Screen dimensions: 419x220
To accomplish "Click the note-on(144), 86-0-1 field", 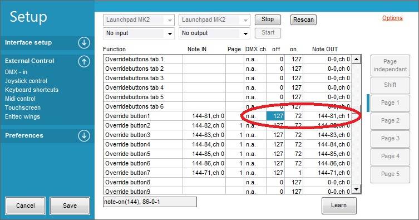I will click(x=150, y=202).
